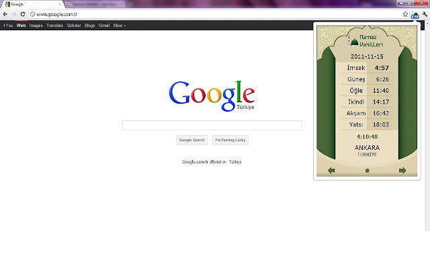The height and width of the screenshot is (269, 430).
Task: Switch to the second browser tab
Action: point(95,5)
